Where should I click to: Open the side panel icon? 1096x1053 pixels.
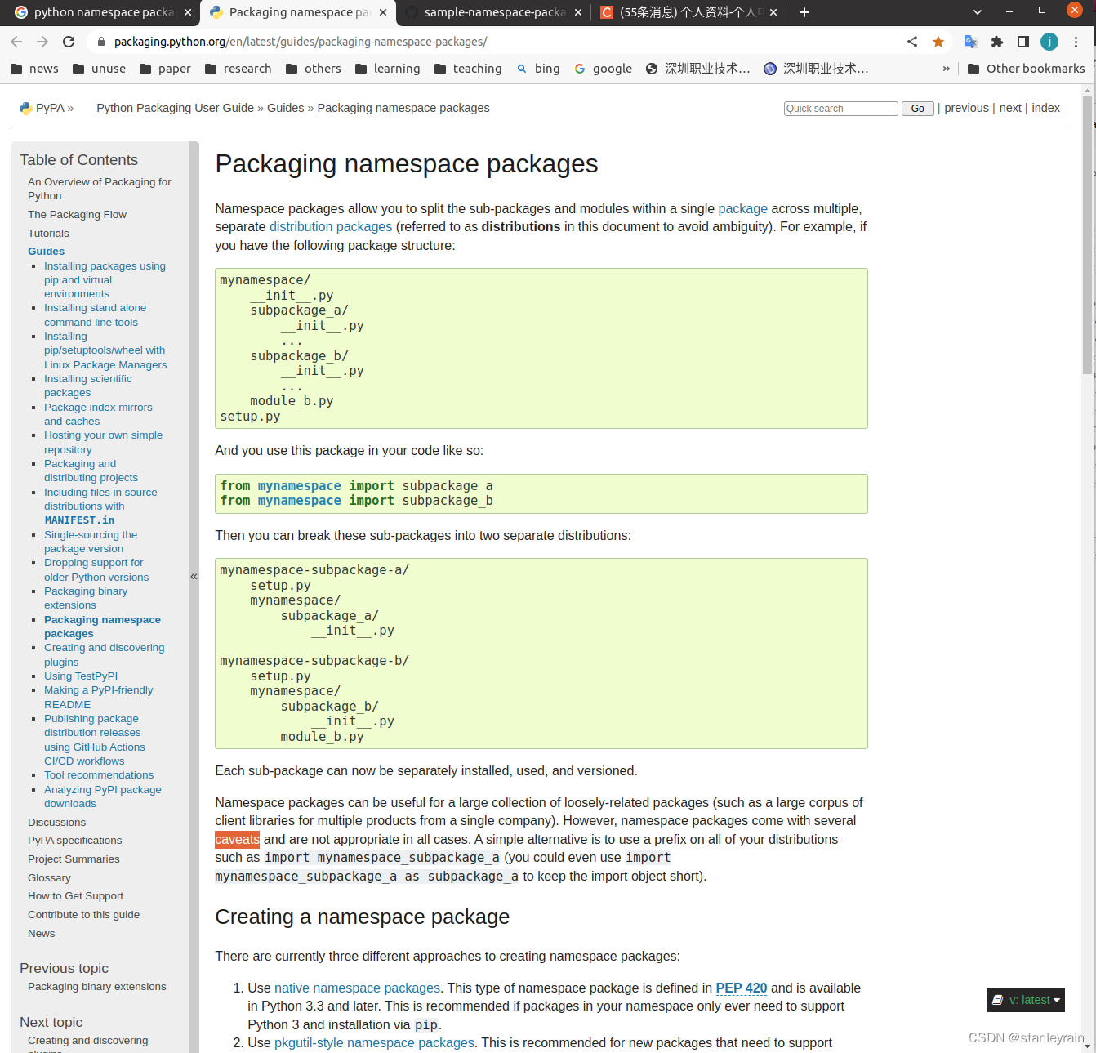tap(1022, 41)
